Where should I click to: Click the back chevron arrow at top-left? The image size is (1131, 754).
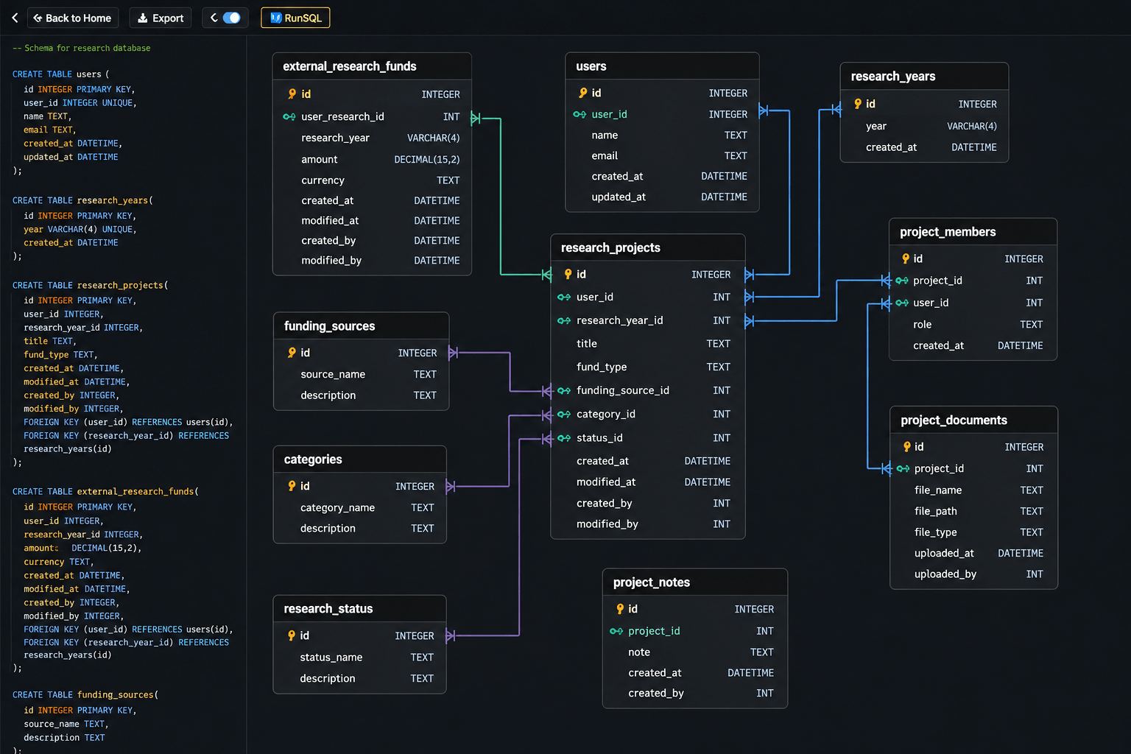click(15, 18)
